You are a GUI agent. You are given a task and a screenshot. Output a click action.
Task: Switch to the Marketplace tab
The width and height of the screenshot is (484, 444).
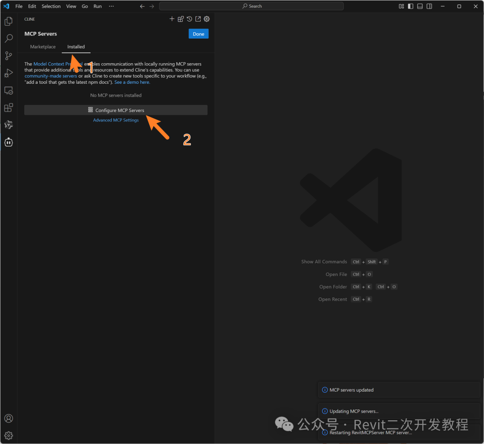point(43,47)
